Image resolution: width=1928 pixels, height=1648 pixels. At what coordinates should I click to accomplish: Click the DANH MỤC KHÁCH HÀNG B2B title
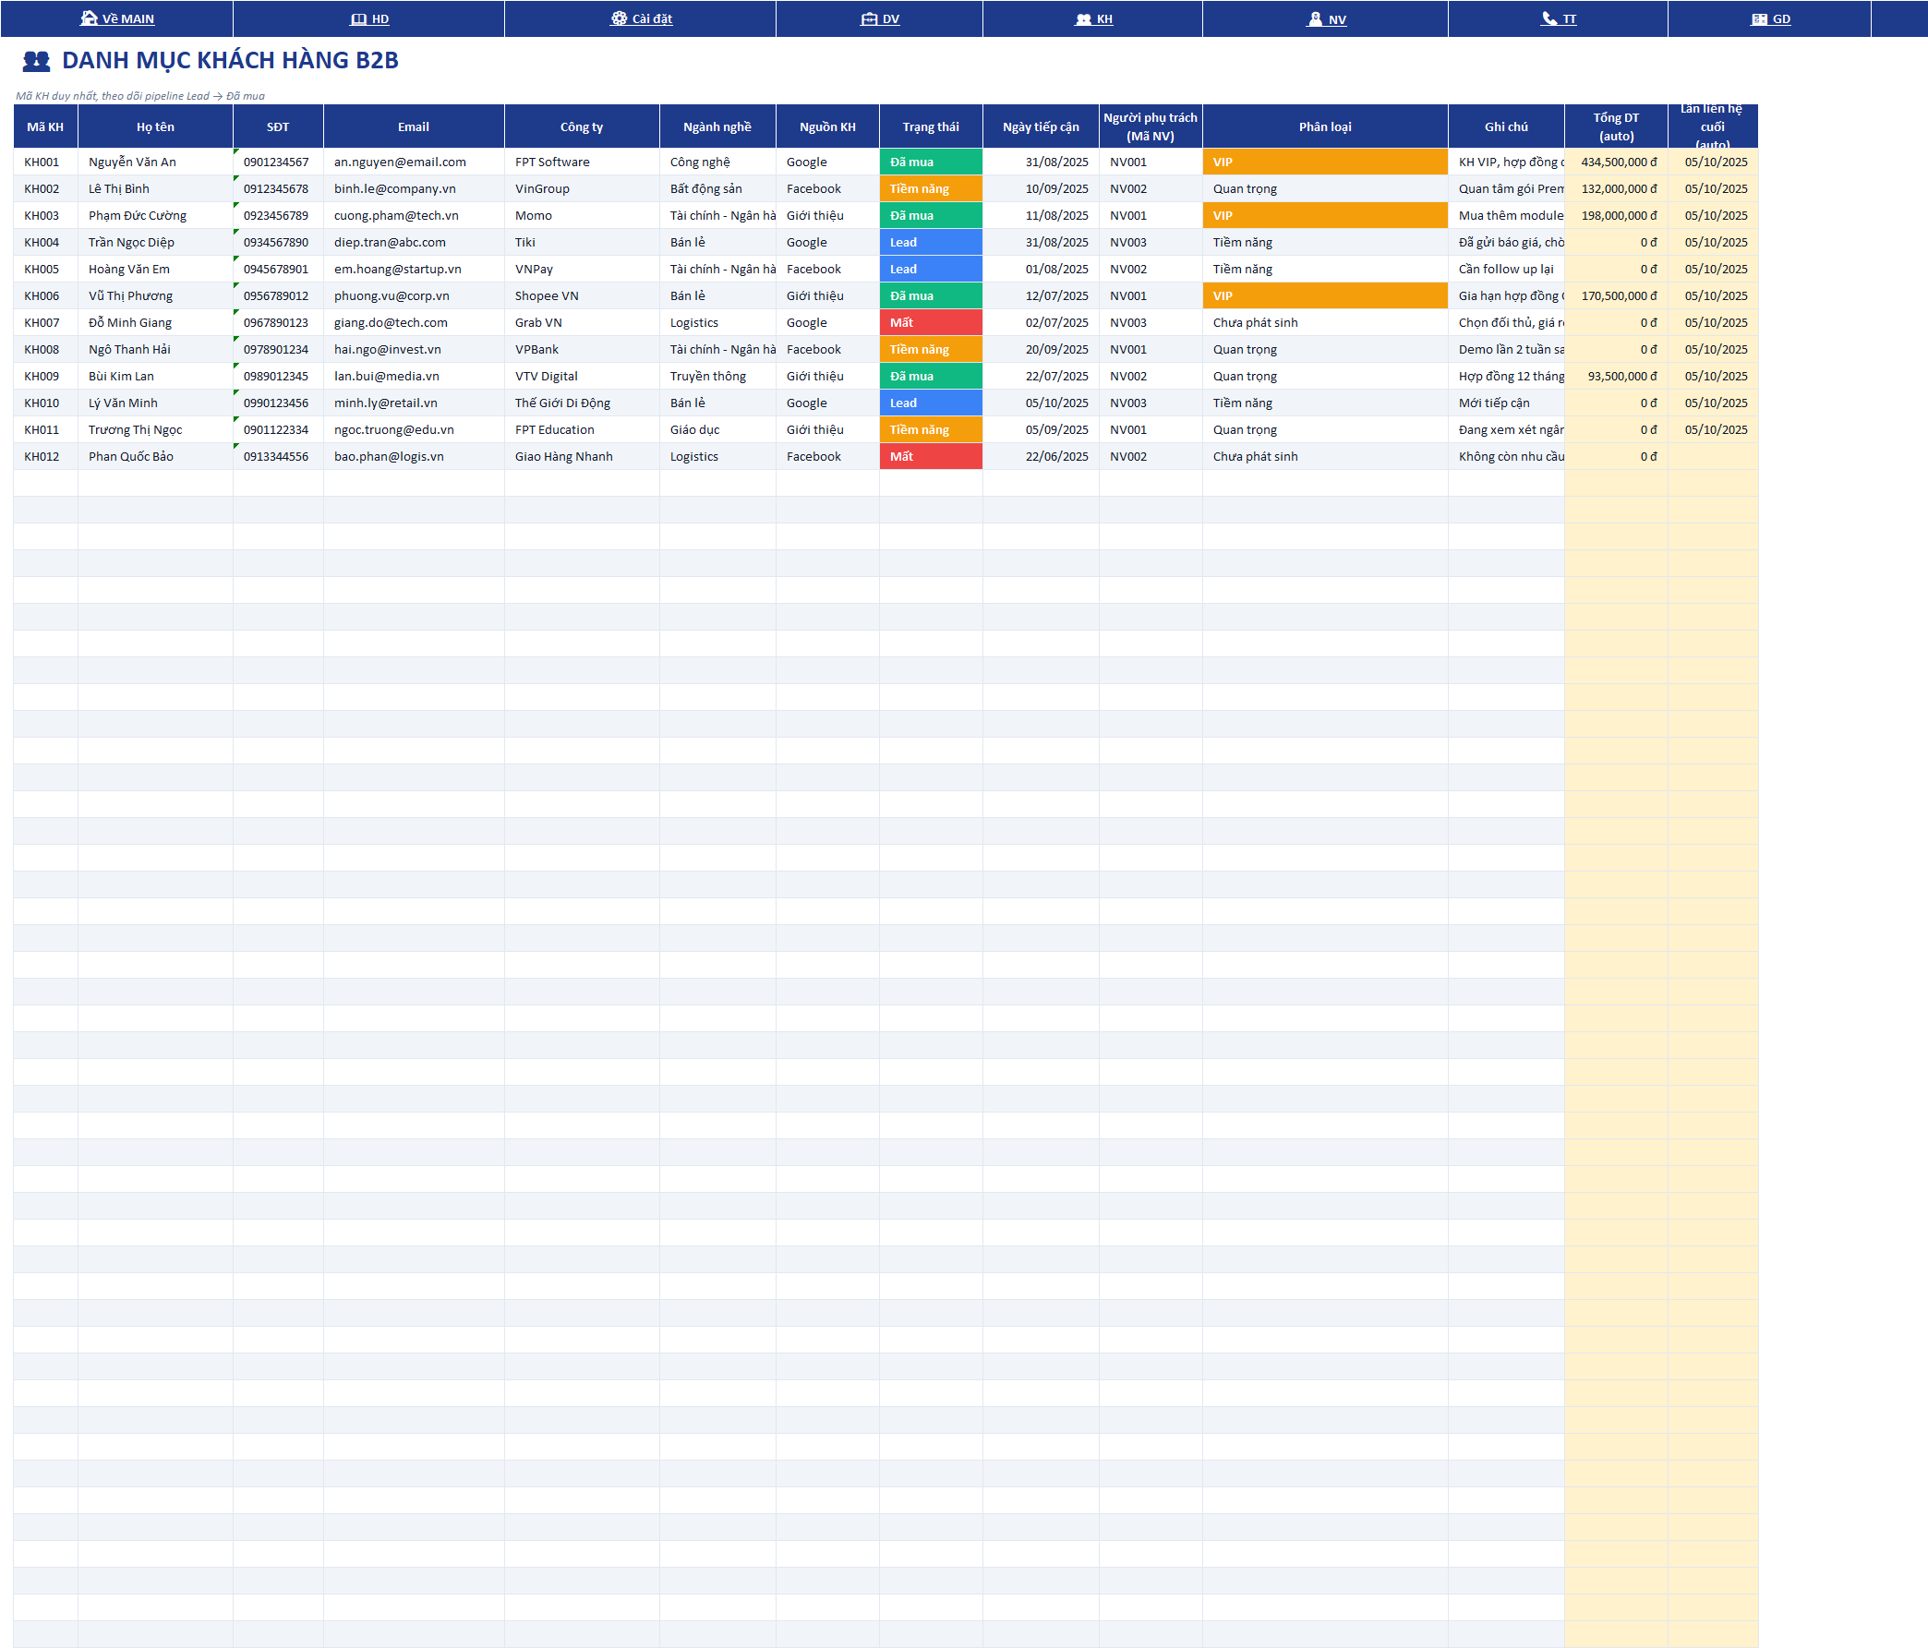(x=230, y=61)
